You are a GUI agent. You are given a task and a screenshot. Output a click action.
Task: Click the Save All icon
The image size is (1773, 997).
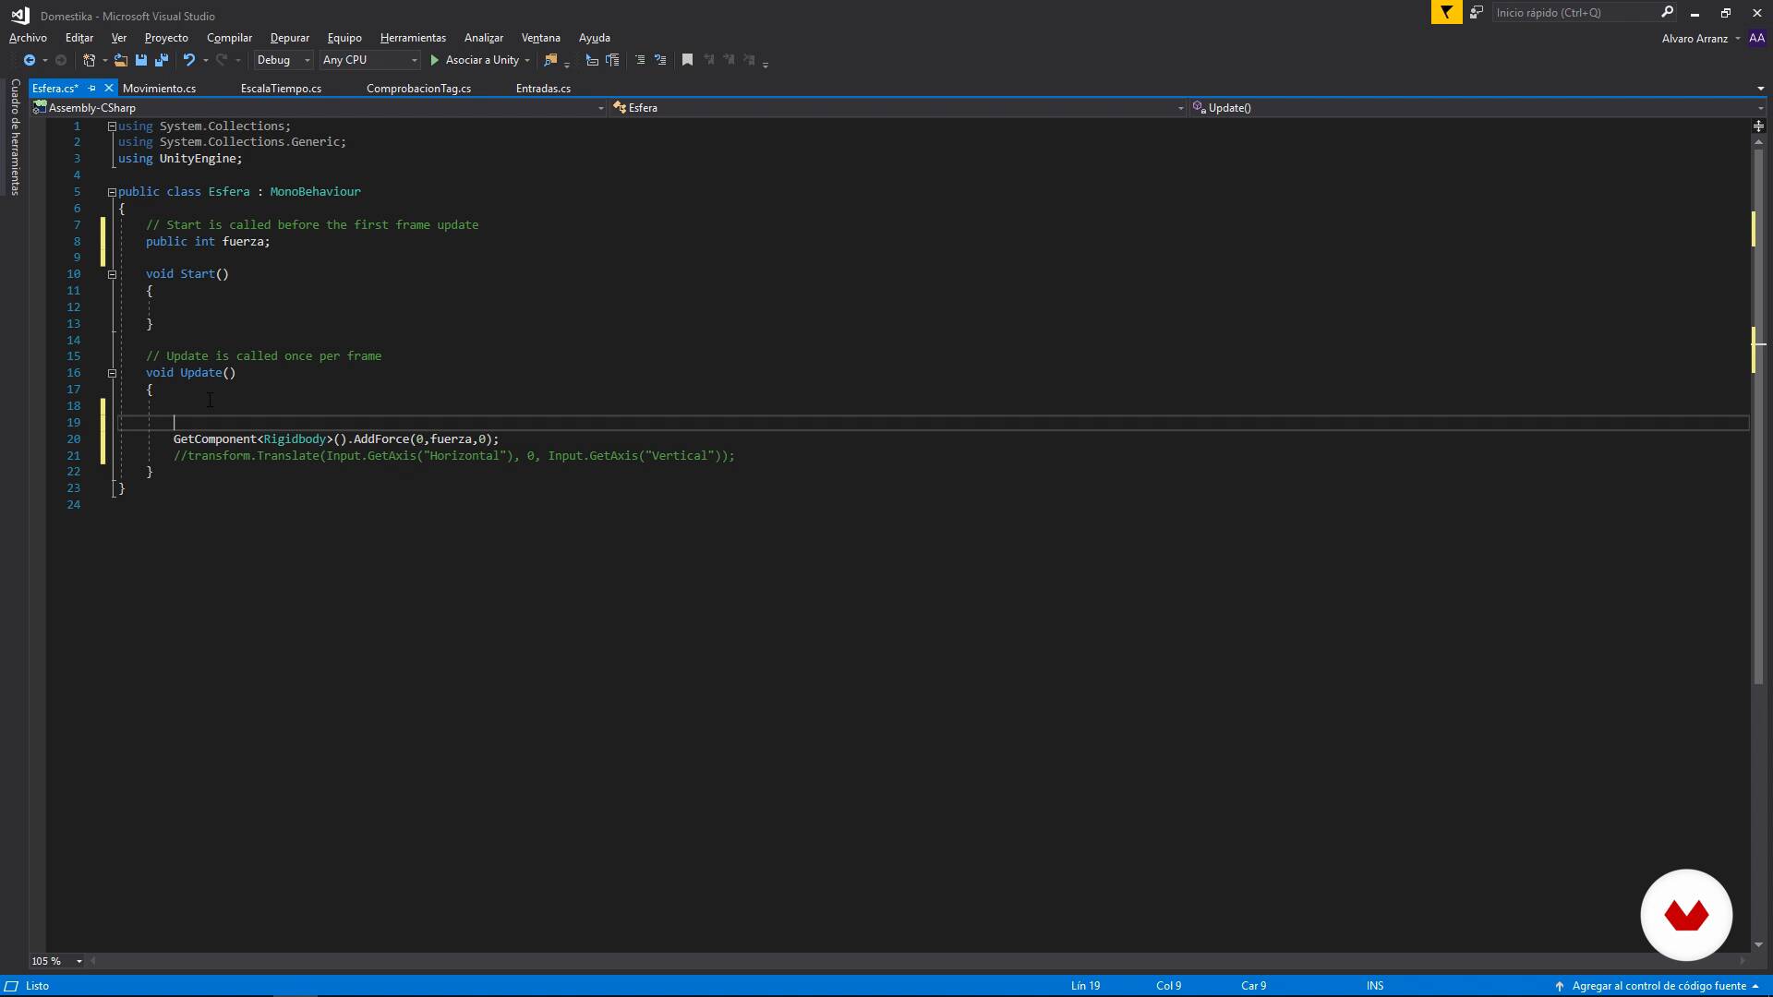(162, 60)
